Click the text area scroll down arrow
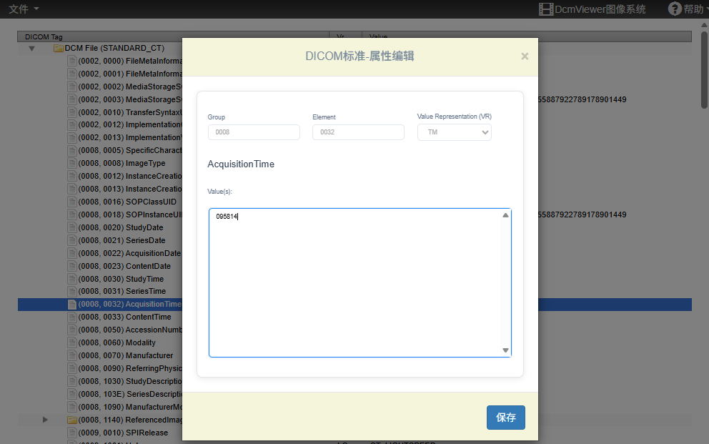The width and height of the screenshot is (709, 444). point(505,350)
